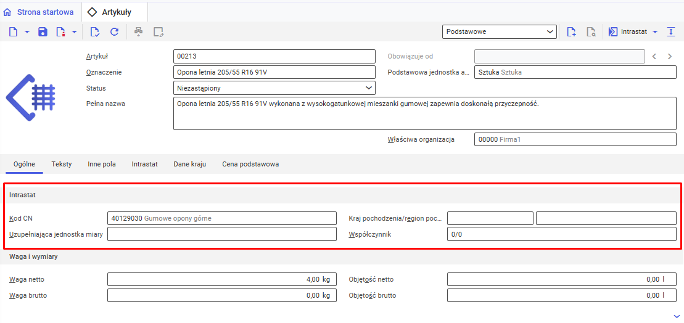Screen dimensions: 684x323
Task: Open the Dane kraju tab
Action: [189, 164]
